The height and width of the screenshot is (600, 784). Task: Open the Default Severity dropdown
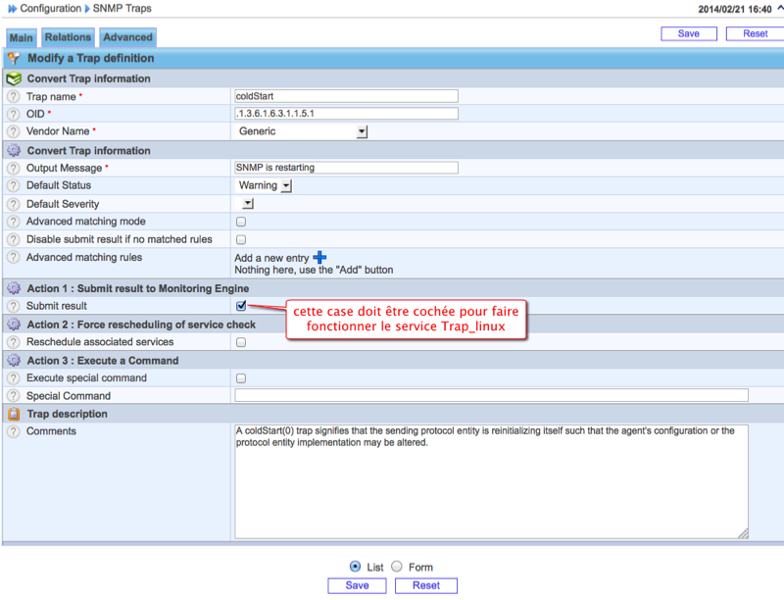pos(247,204)
